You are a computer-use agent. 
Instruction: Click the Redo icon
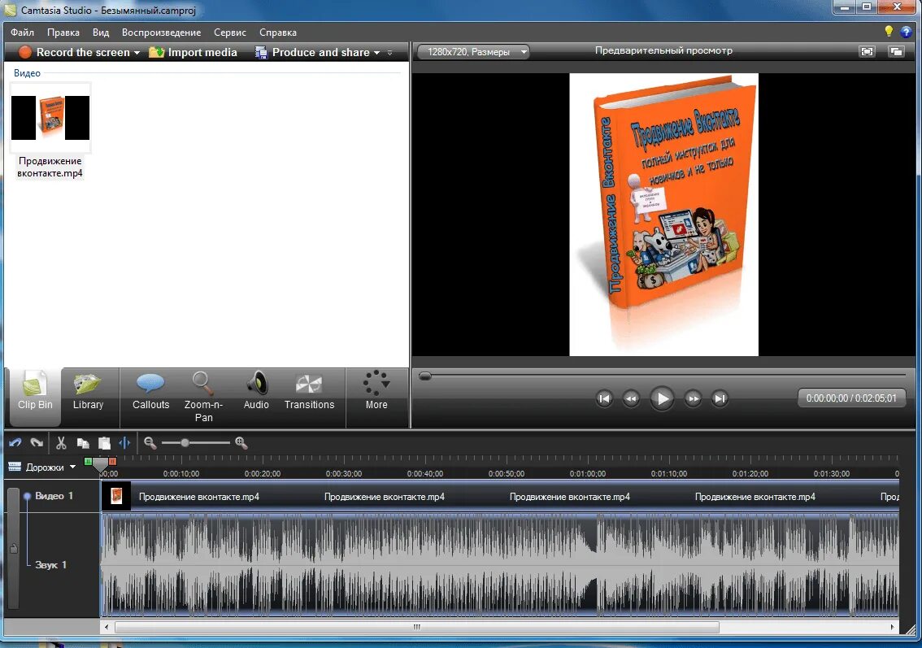tap(37, 443)
